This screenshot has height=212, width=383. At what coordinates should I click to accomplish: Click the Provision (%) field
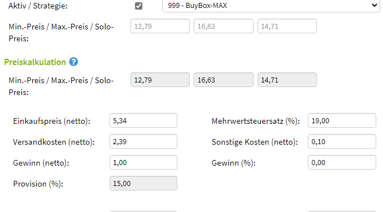pyautogui.click(x=143, y=183)
